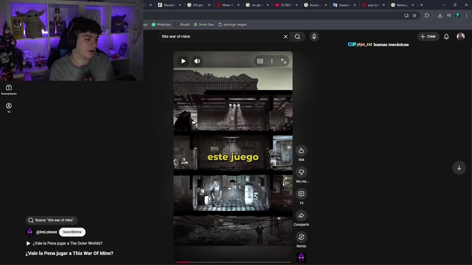The width and height of the screenshot is (472, 265).
Task: Open the @ImLokeee channel name
Action: point(47,232)
